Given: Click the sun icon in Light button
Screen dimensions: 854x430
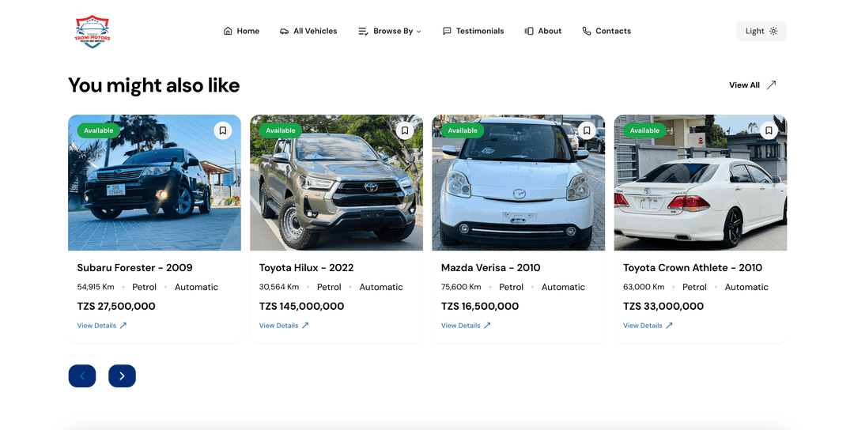Looking at the screenshot, I should pos(773,31).
